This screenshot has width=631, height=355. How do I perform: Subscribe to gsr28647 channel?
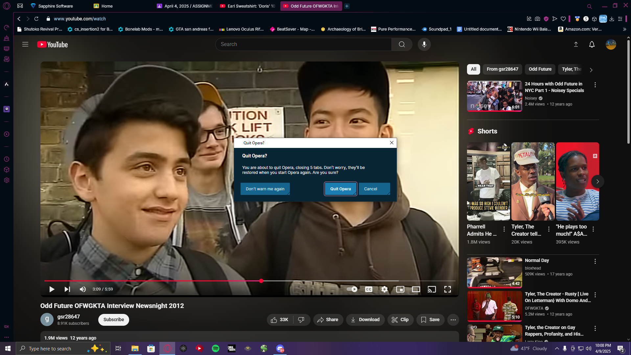[113, 320]
